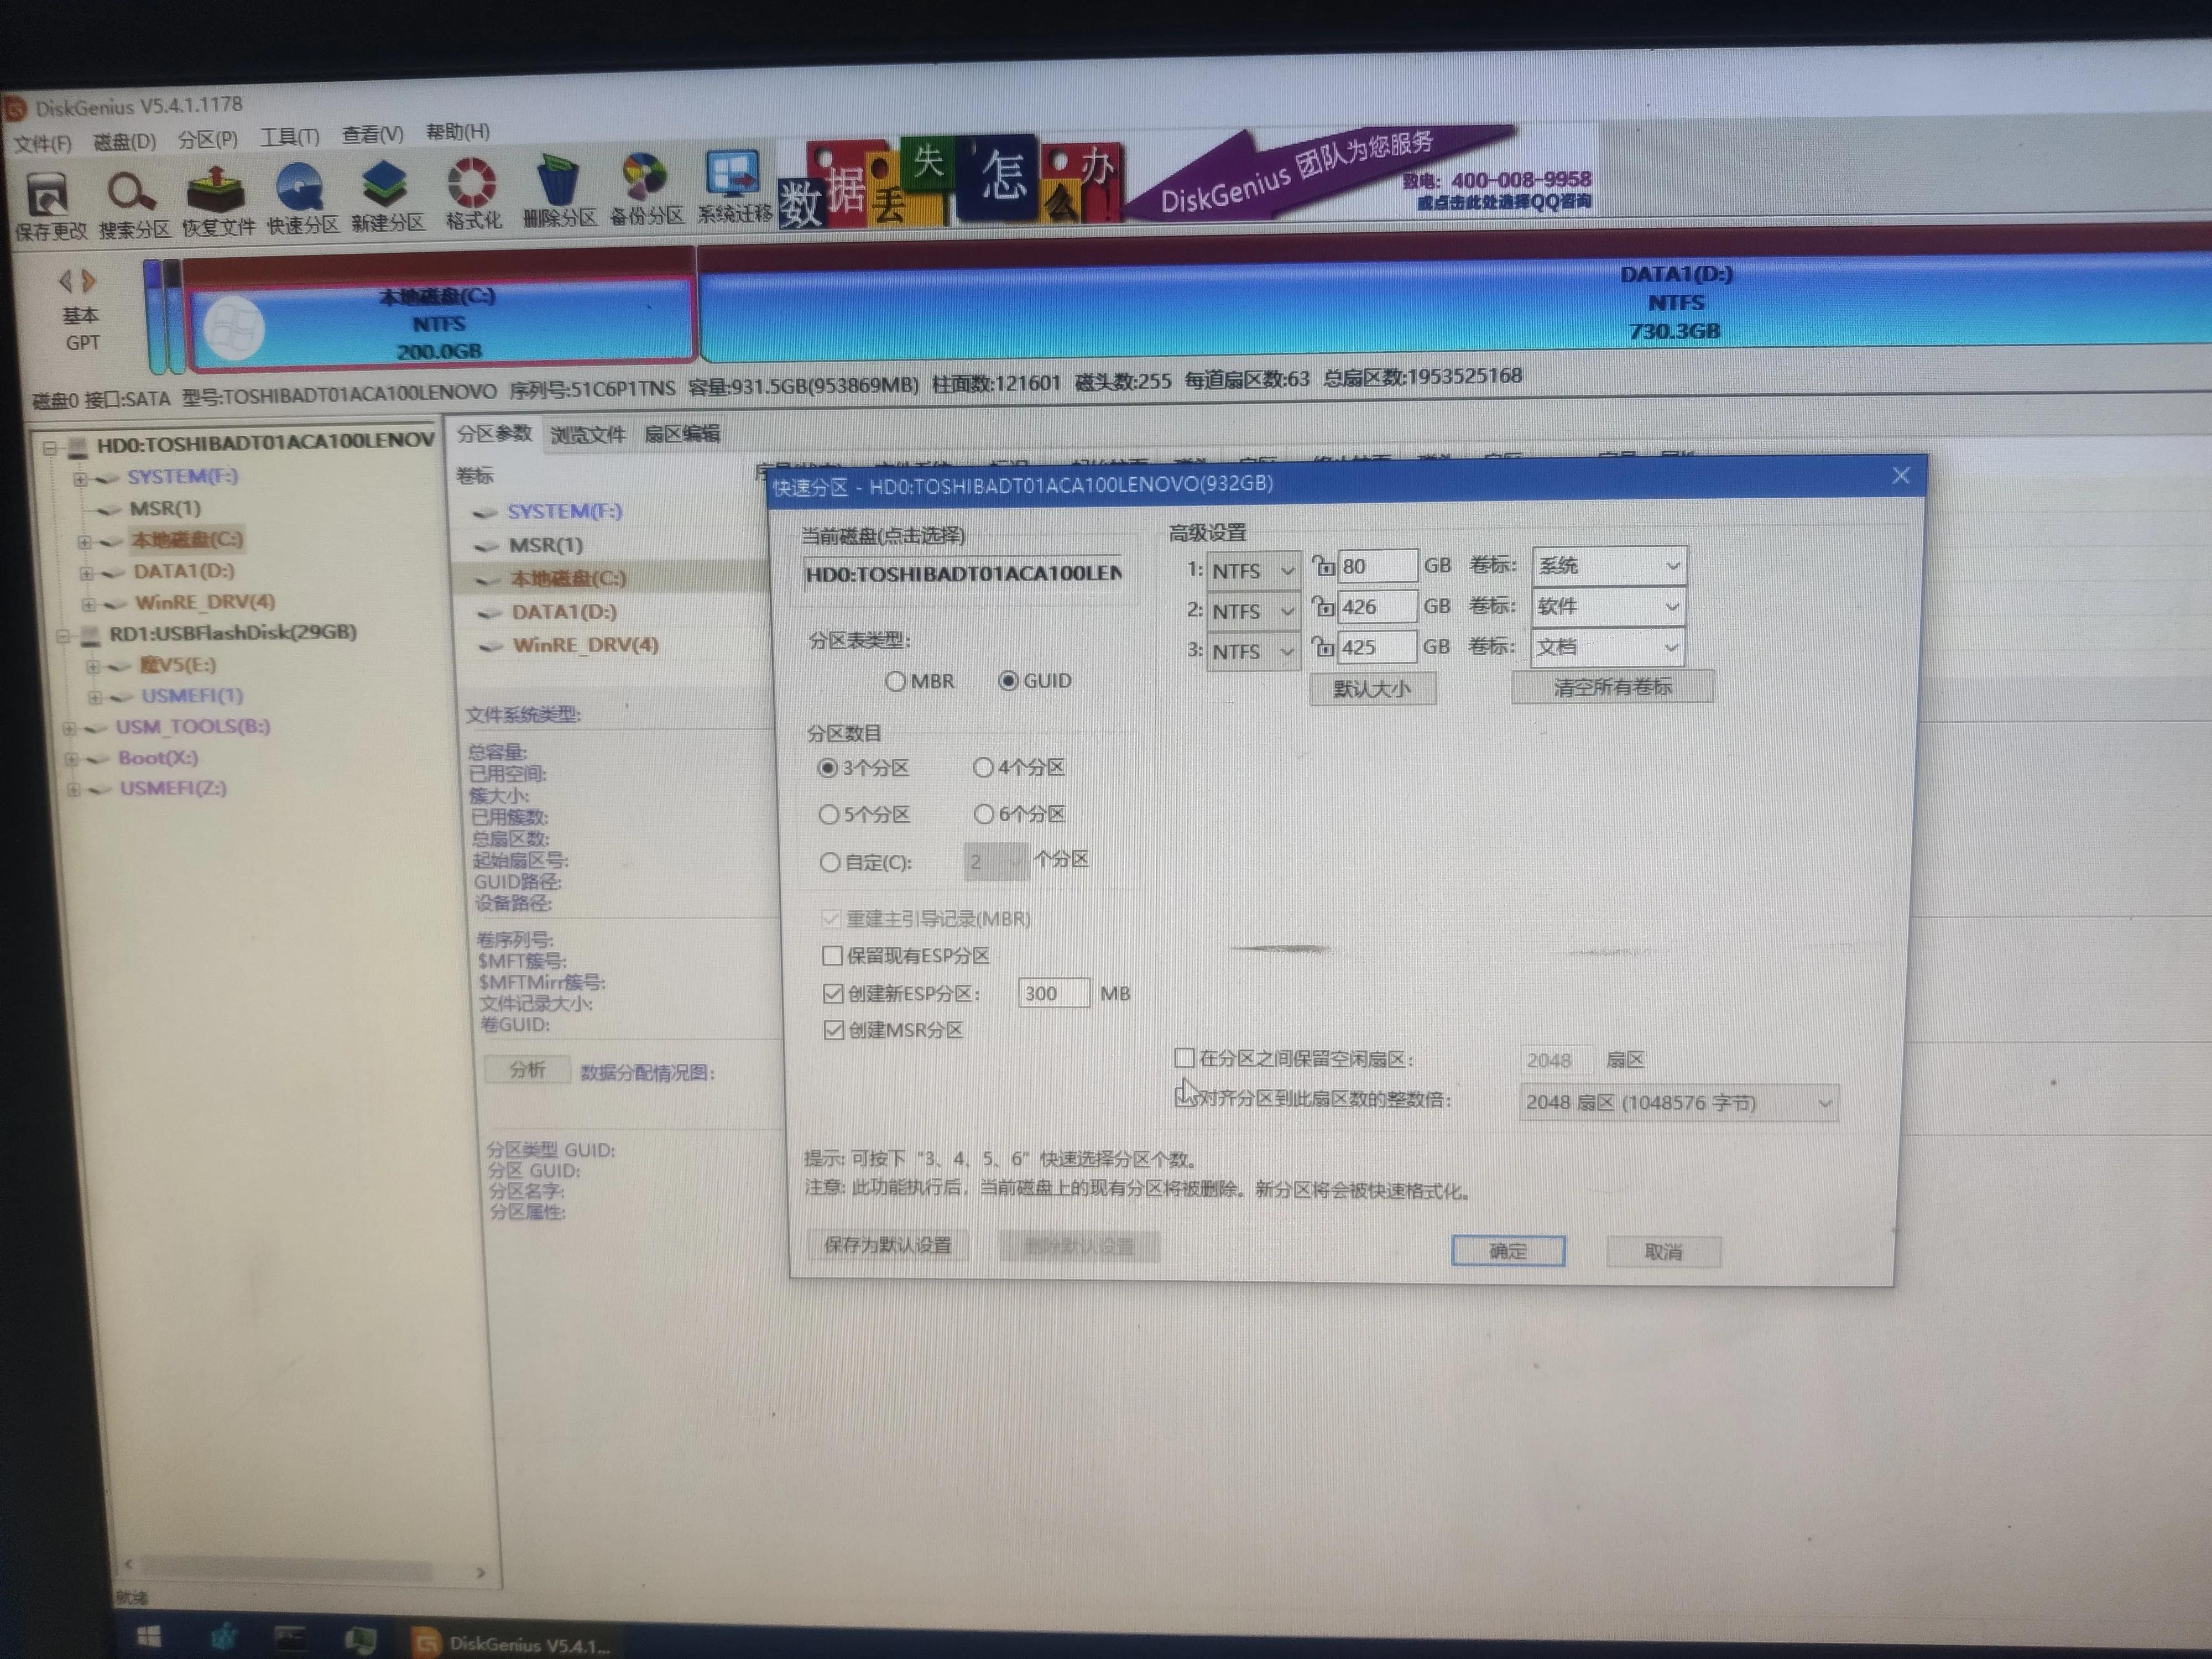Uncheck the 创建MSR分区 option

point(833,1030)
